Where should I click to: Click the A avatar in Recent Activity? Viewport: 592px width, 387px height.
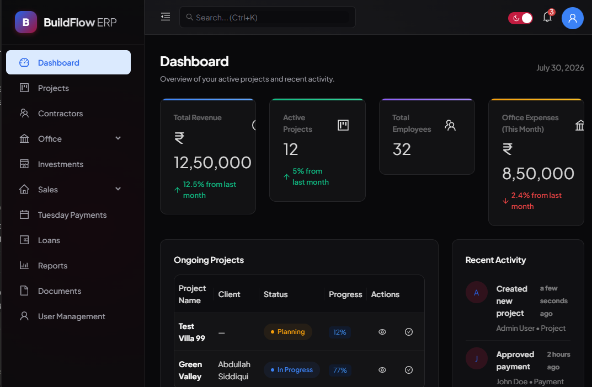[x=477, y=292]
